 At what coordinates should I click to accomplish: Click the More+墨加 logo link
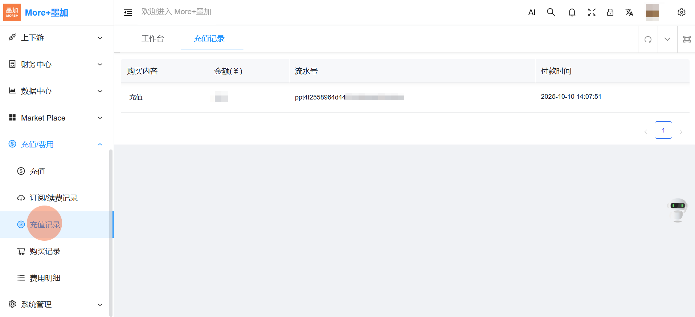(x=36, y=12)
